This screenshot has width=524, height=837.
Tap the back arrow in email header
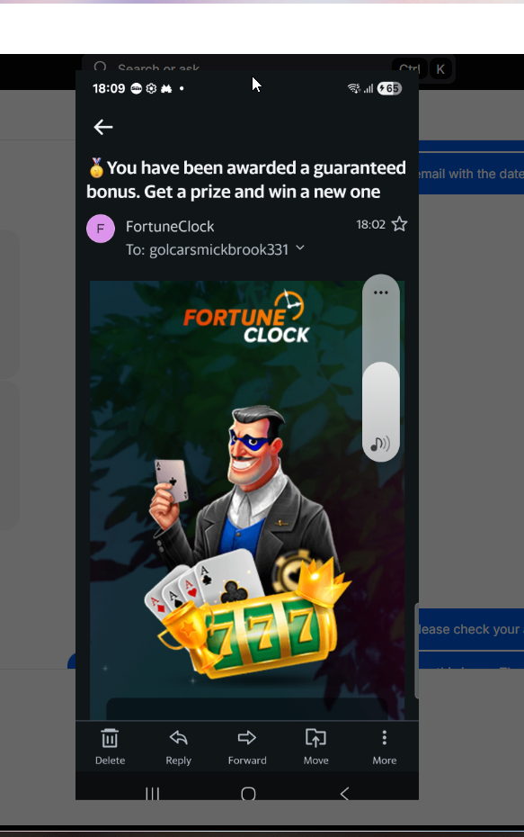coord(103,127)
